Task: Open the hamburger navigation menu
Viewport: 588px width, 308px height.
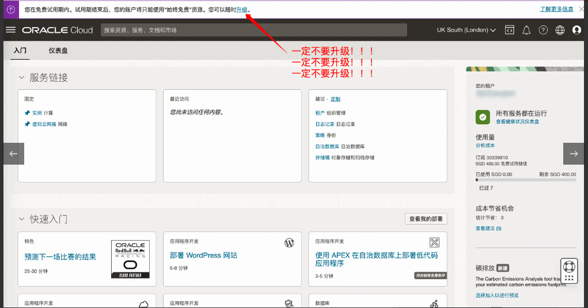Action: (x=10, y=30)
